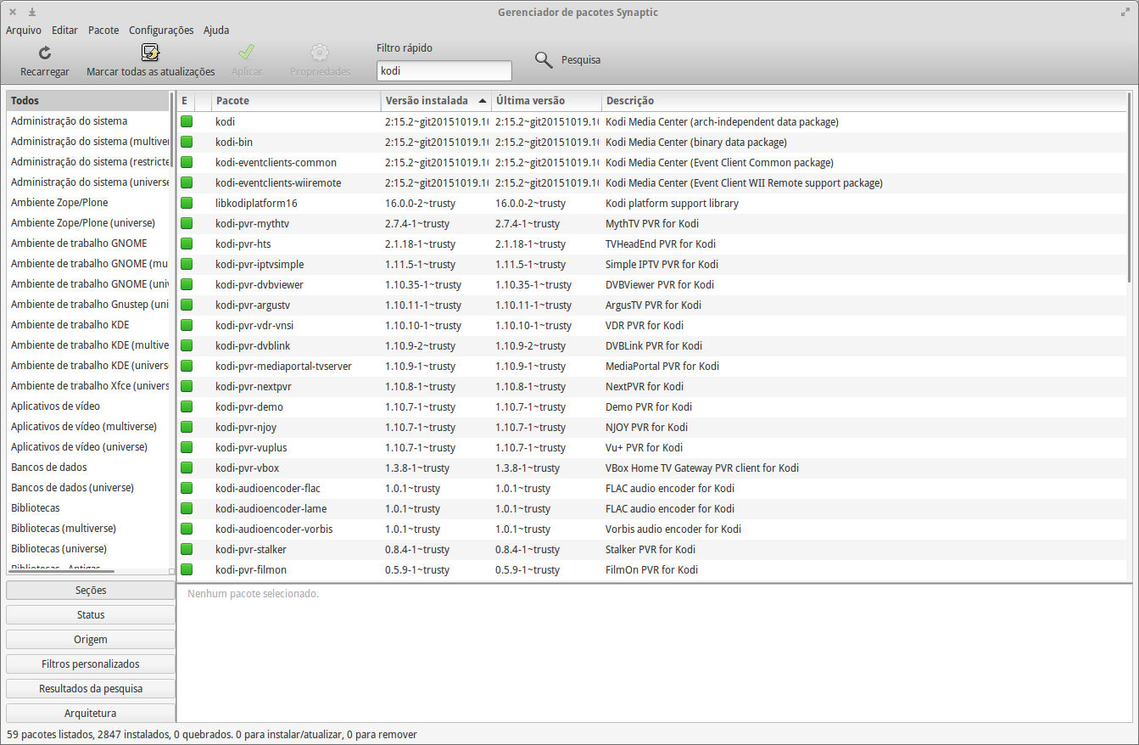Click the Aplicar checkmark icon
Screen dimensions: 1139x745
click(246, 53)
